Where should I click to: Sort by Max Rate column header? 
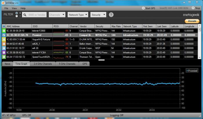coord(116,26)
